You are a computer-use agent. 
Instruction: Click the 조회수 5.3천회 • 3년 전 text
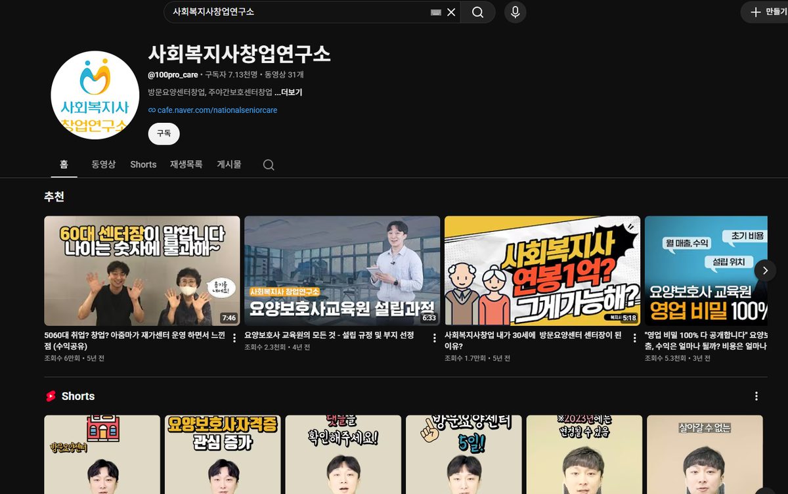tap(678, 358)
